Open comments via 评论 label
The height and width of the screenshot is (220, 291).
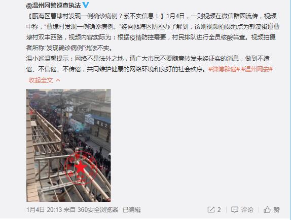(x=247, y=209)
